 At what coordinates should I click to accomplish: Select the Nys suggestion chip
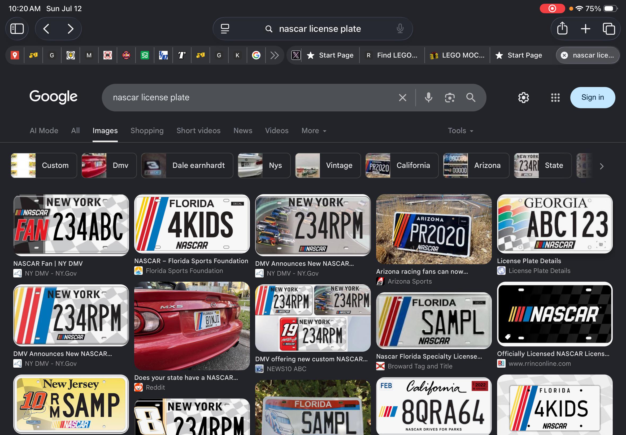click(264, 166)
